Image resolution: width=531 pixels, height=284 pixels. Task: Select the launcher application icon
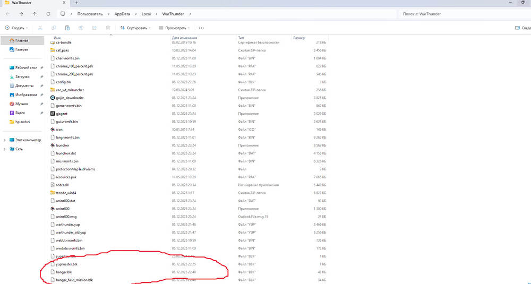(52, 145)
